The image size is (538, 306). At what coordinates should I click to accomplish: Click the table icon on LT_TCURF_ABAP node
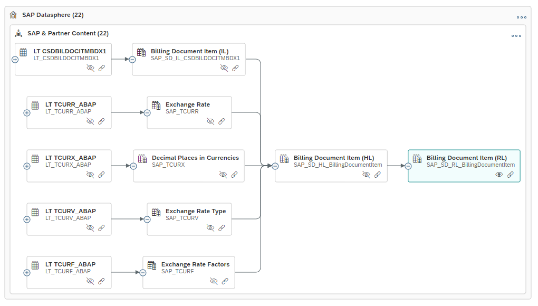point(34,265)
